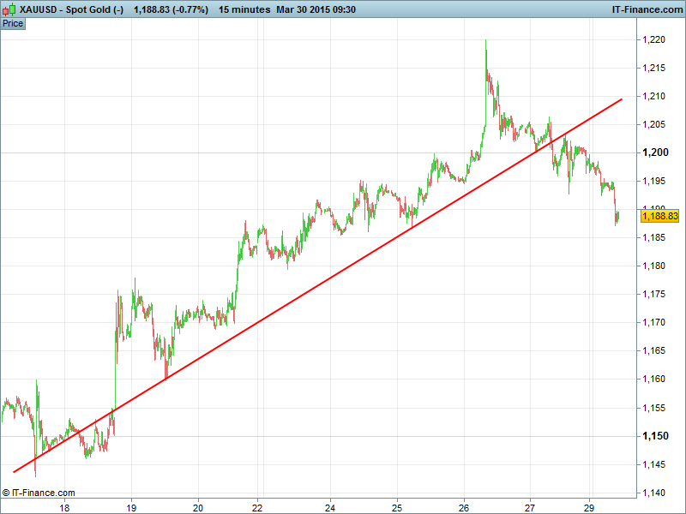Click the 1,175 price axis label
Image resolution: width=686 pixels, height=514 pixels.
click(654, 295)
